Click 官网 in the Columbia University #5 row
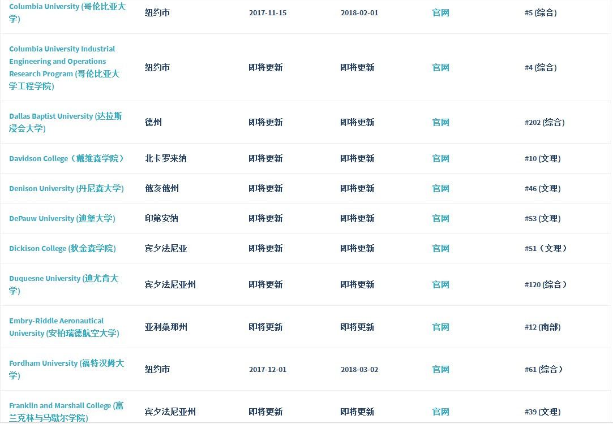The width and height of the screenshot is (613, 424). 440,13
